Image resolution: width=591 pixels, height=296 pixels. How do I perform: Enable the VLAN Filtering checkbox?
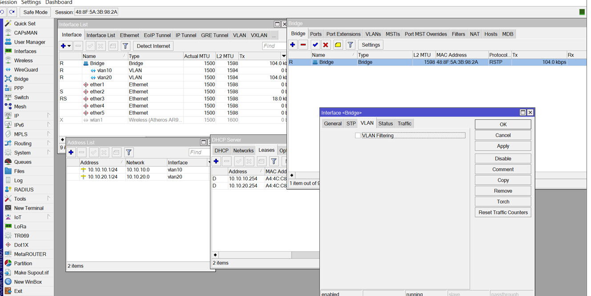pos(358,136)
